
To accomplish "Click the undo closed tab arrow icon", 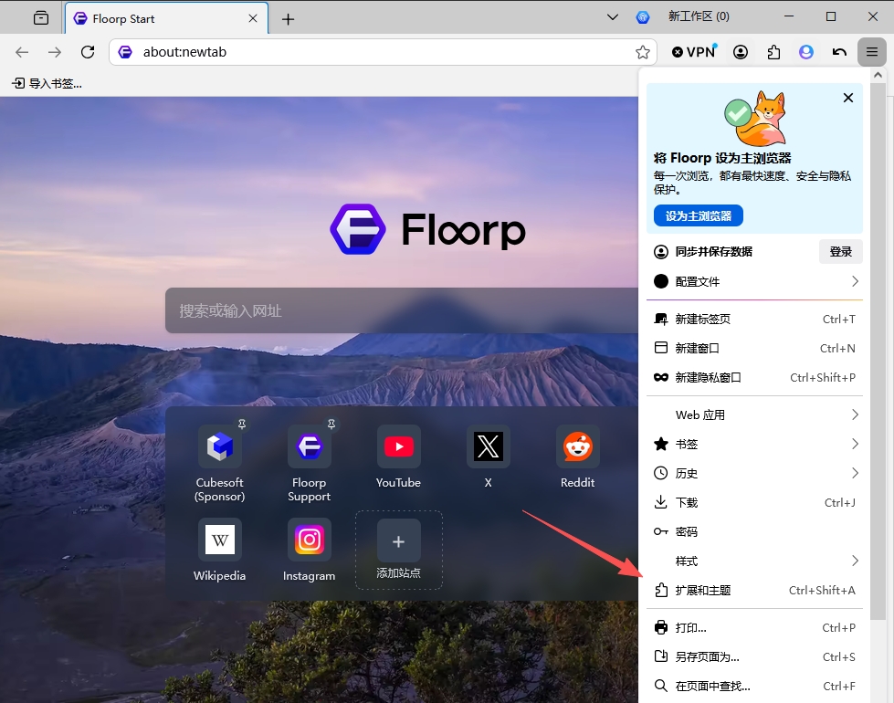I will 839,52.
